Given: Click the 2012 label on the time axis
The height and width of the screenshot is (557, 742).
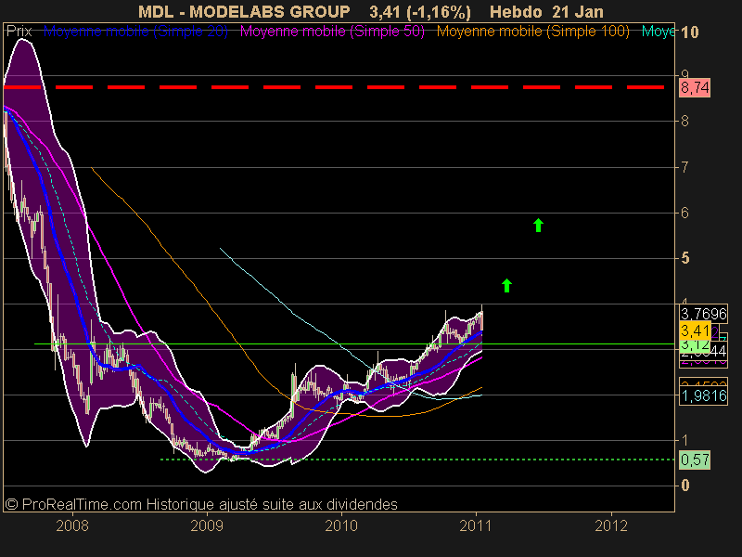Looking at the screenshot, I should click(x=611, y=525).
